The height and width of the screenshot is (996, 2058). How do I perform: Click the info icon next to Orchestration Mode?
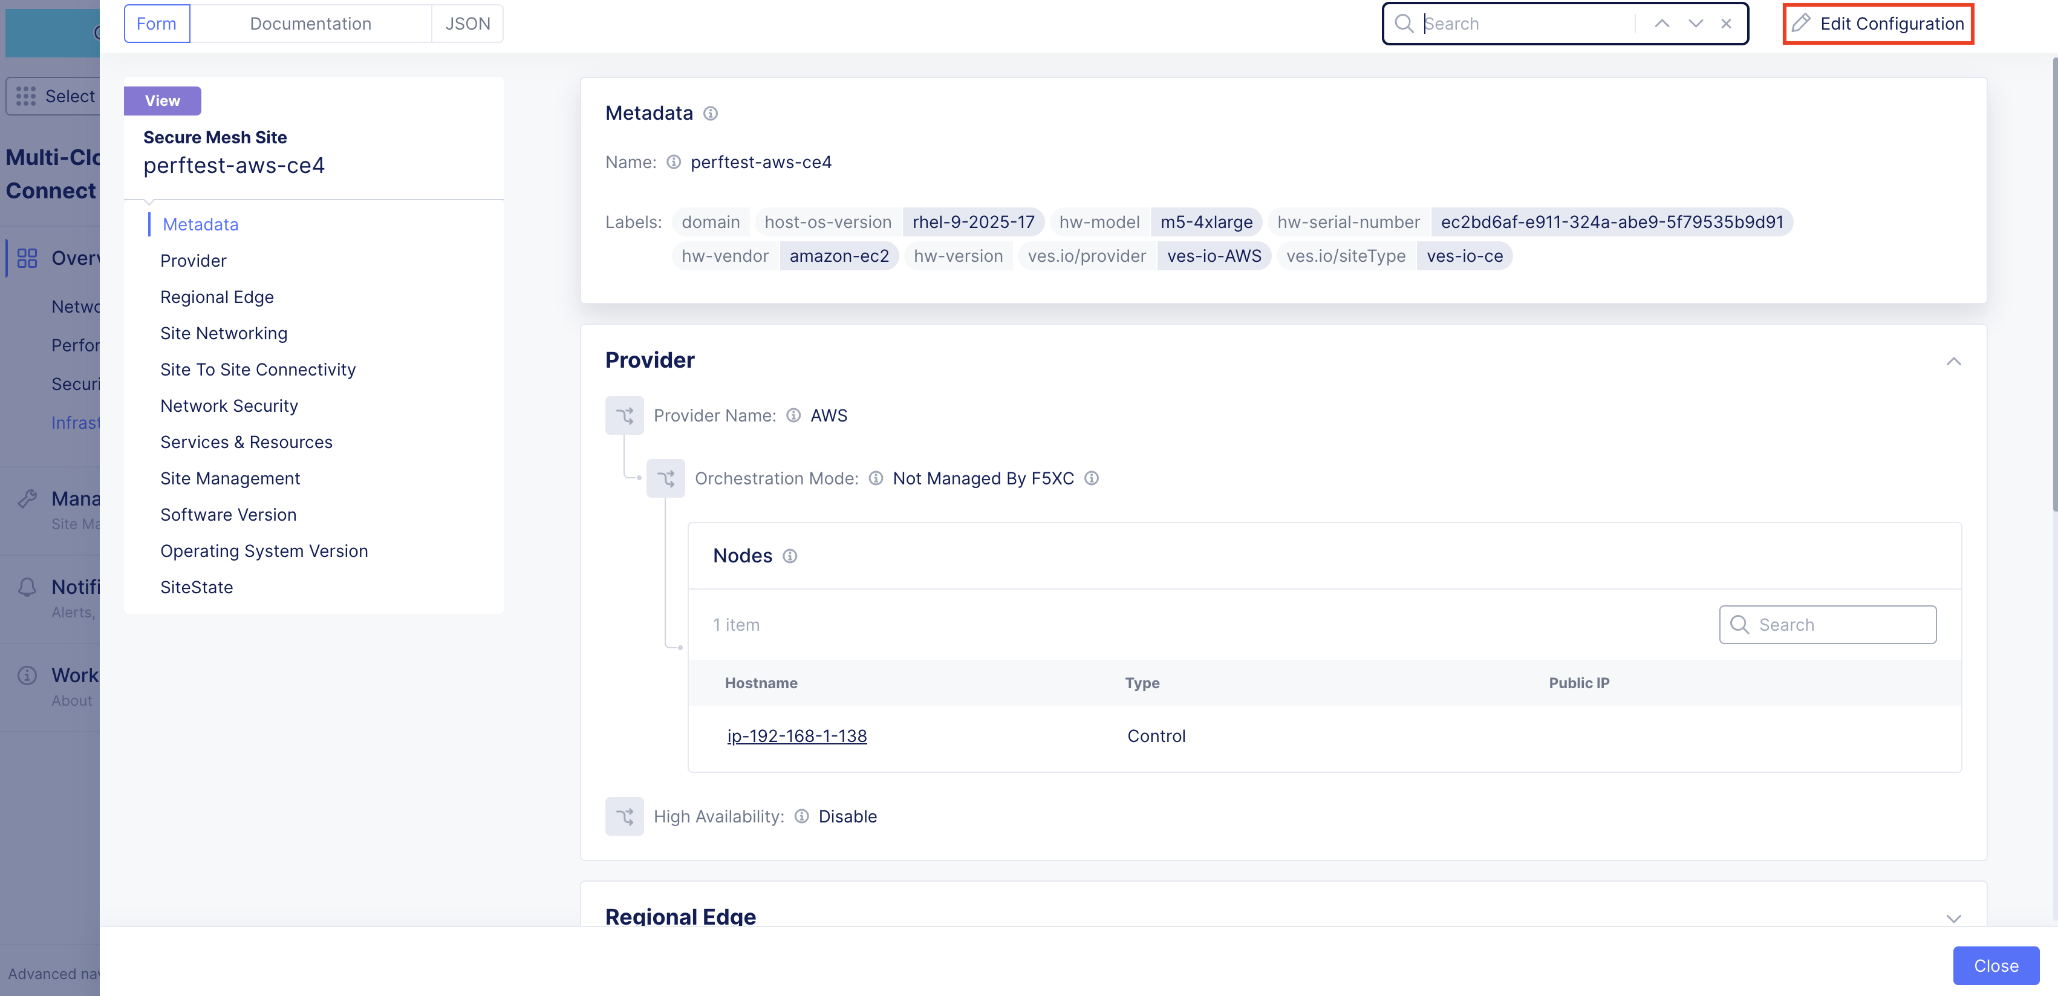pyautogui.click(x=876, y=478)
